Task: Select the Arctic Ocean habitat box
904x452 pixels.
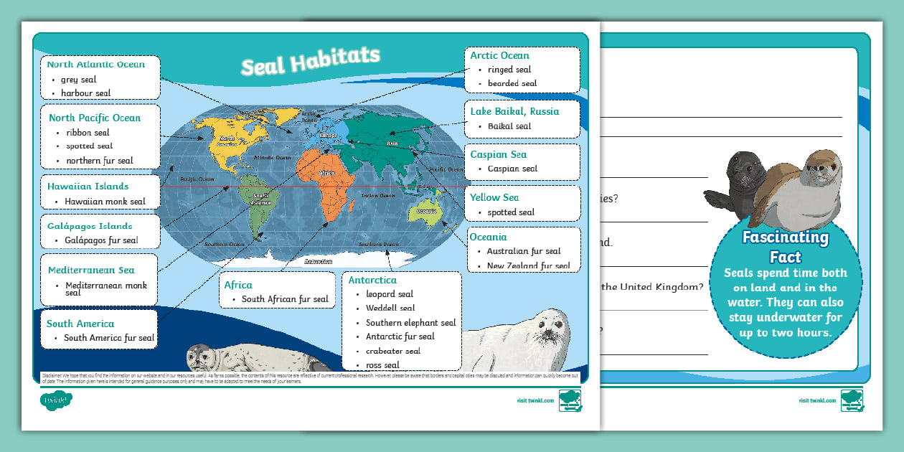Action: (x=522, y=69)
